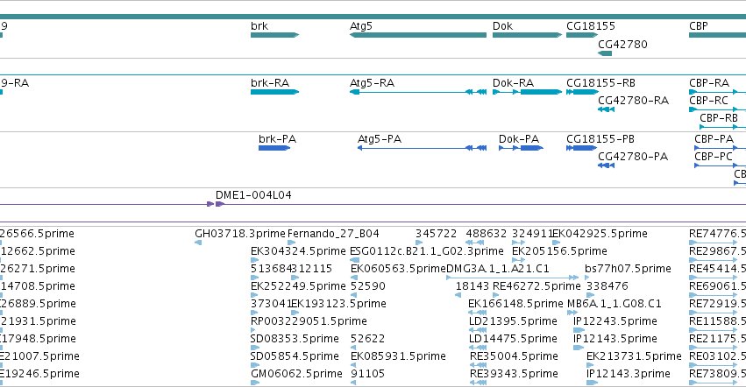This screenshot has width=746, height=387.
Task: Click the Dok-RA transcript label
Action: [x=513, y=83]
